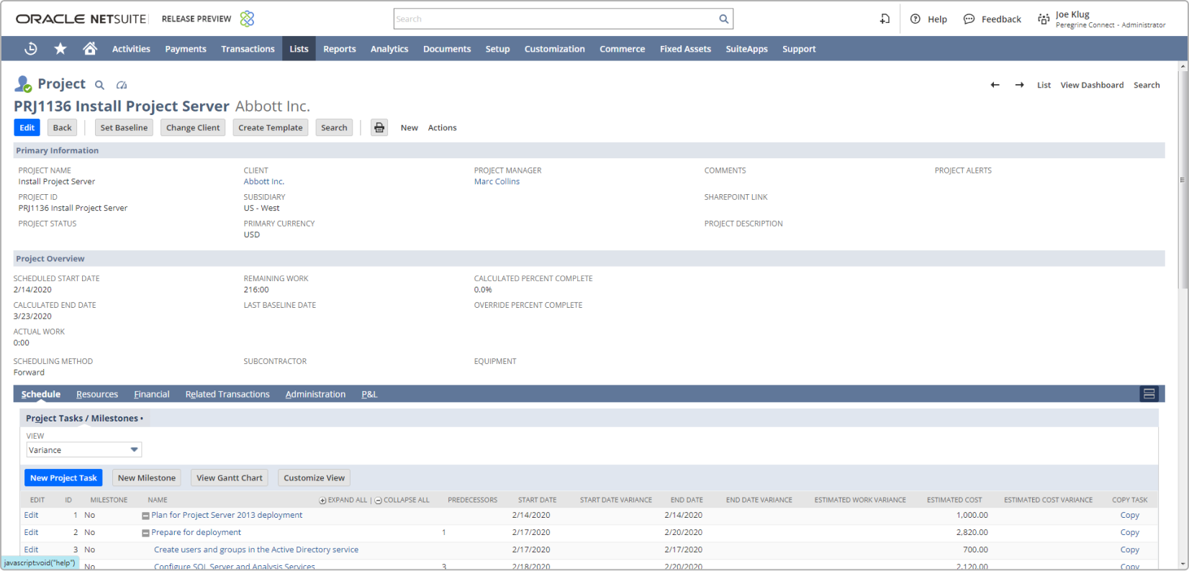
Task: Switch to the P&L subtab
Action: coord(369,394)
